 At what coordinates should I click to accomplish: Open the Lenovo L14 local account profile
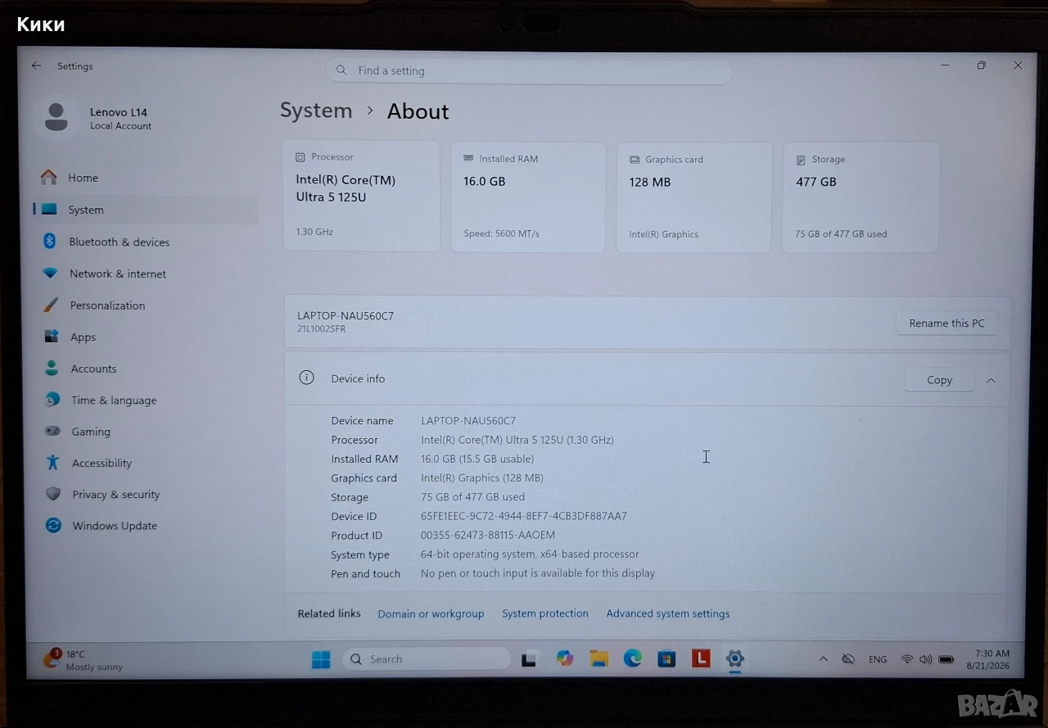tap(97, 118)
